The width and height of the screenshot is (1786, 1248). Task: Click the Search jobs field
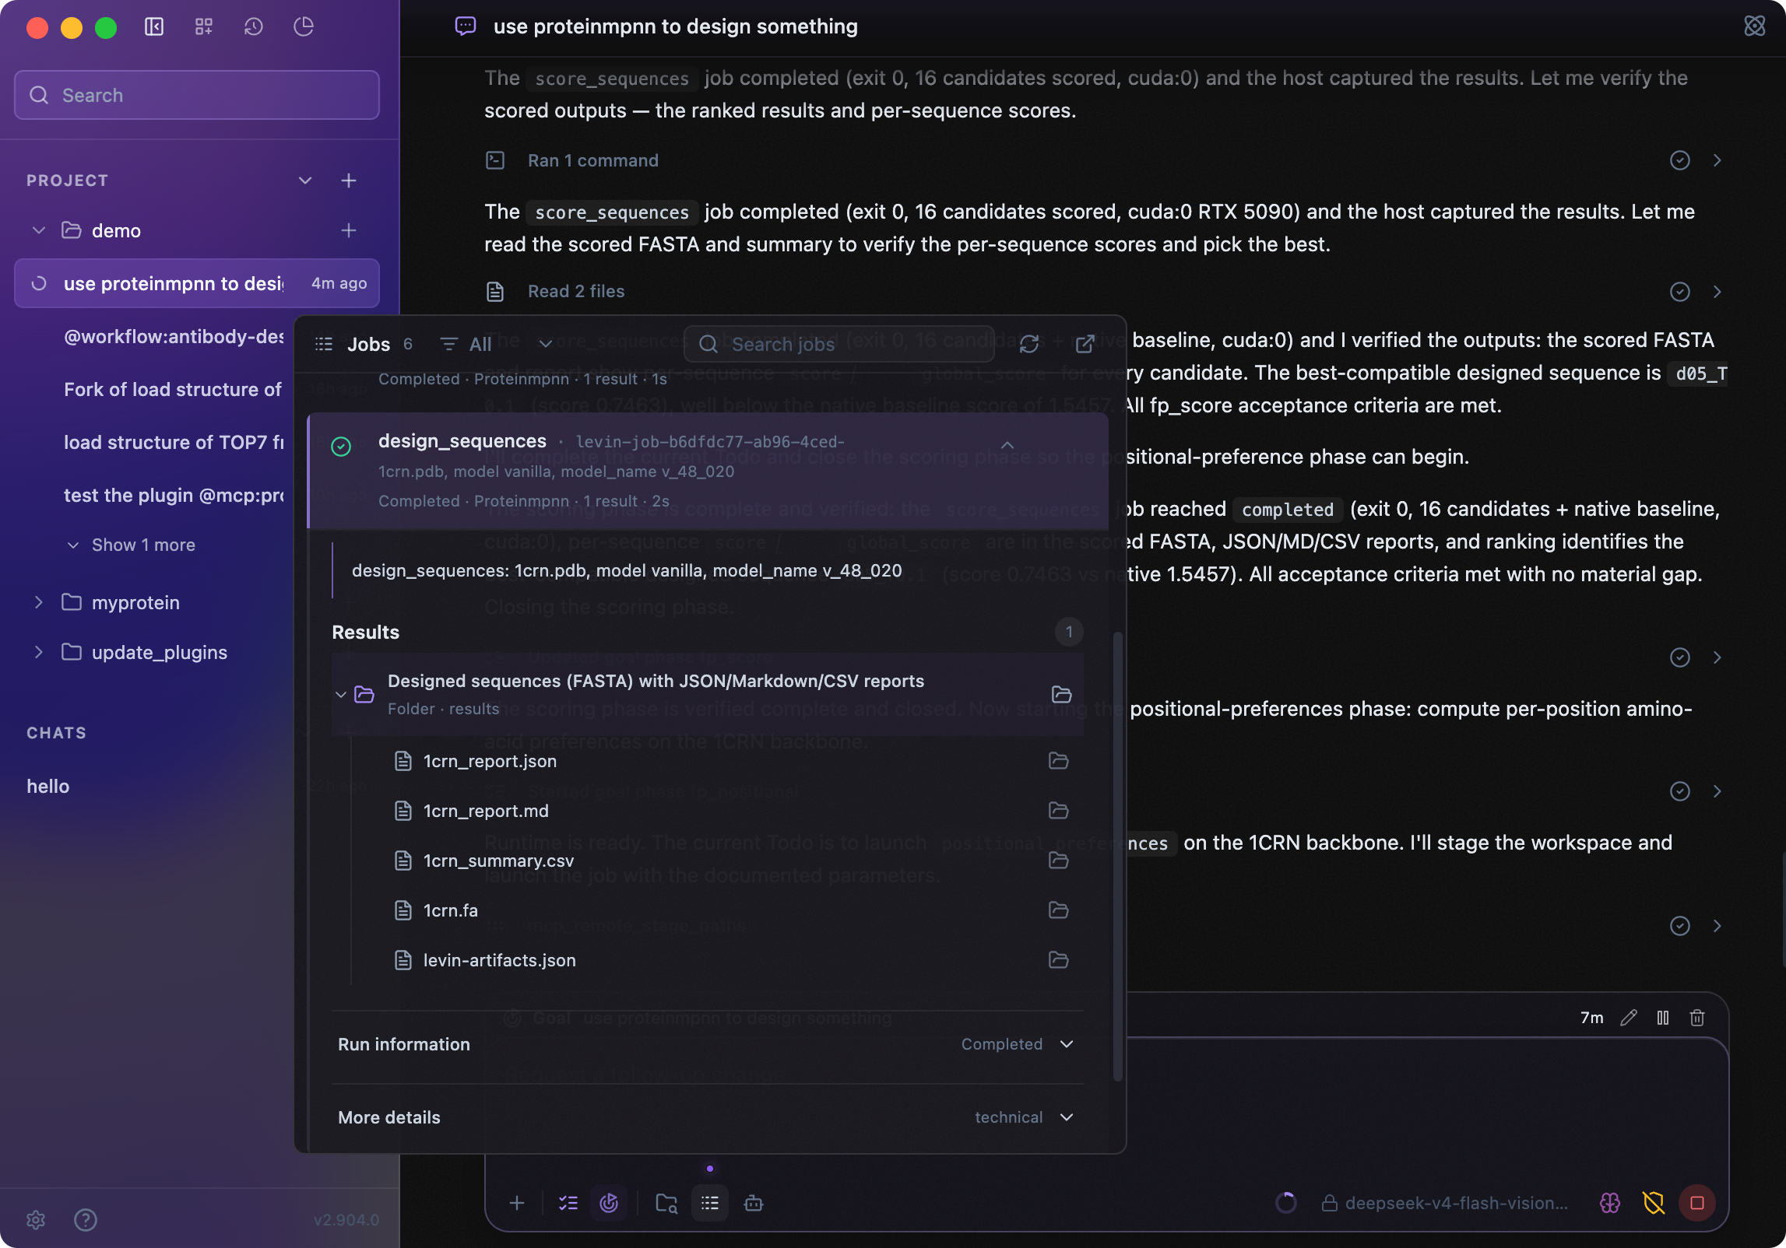839,344
